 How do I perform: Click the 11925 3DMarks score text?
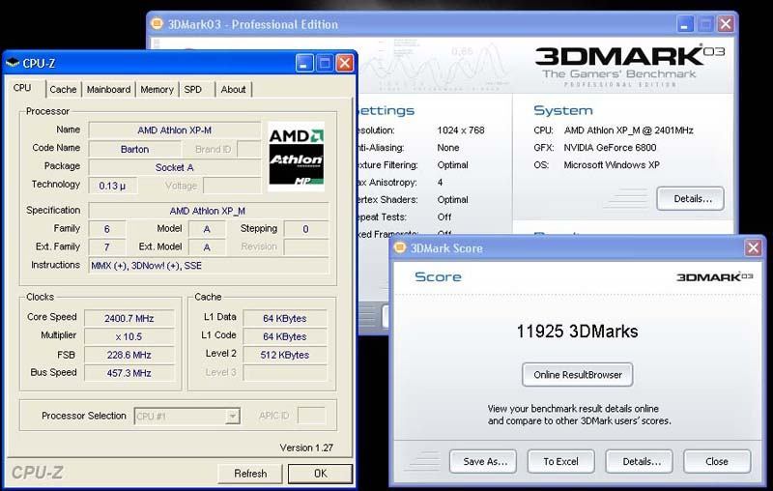pos(577,332)
